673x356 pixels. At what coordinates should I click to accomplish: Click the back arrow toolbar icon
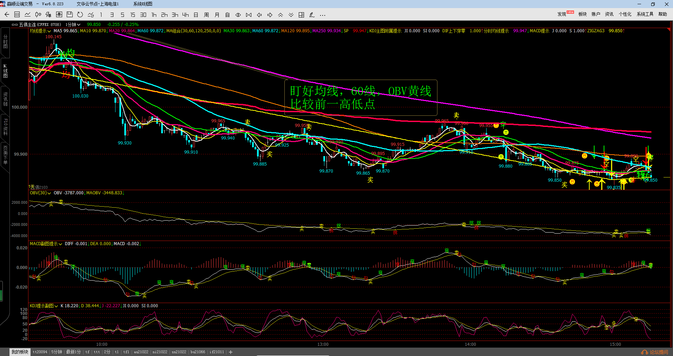pos(7,15)
